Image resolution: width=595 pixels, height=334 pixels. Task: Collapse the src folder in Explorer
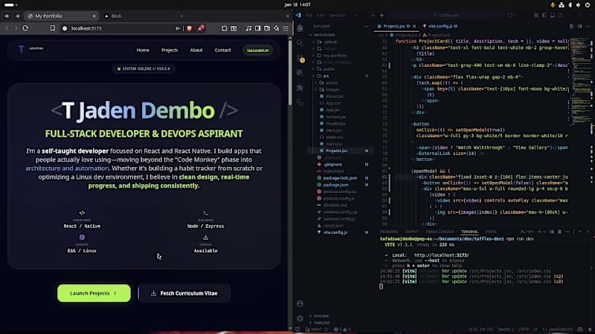(327, 76)
